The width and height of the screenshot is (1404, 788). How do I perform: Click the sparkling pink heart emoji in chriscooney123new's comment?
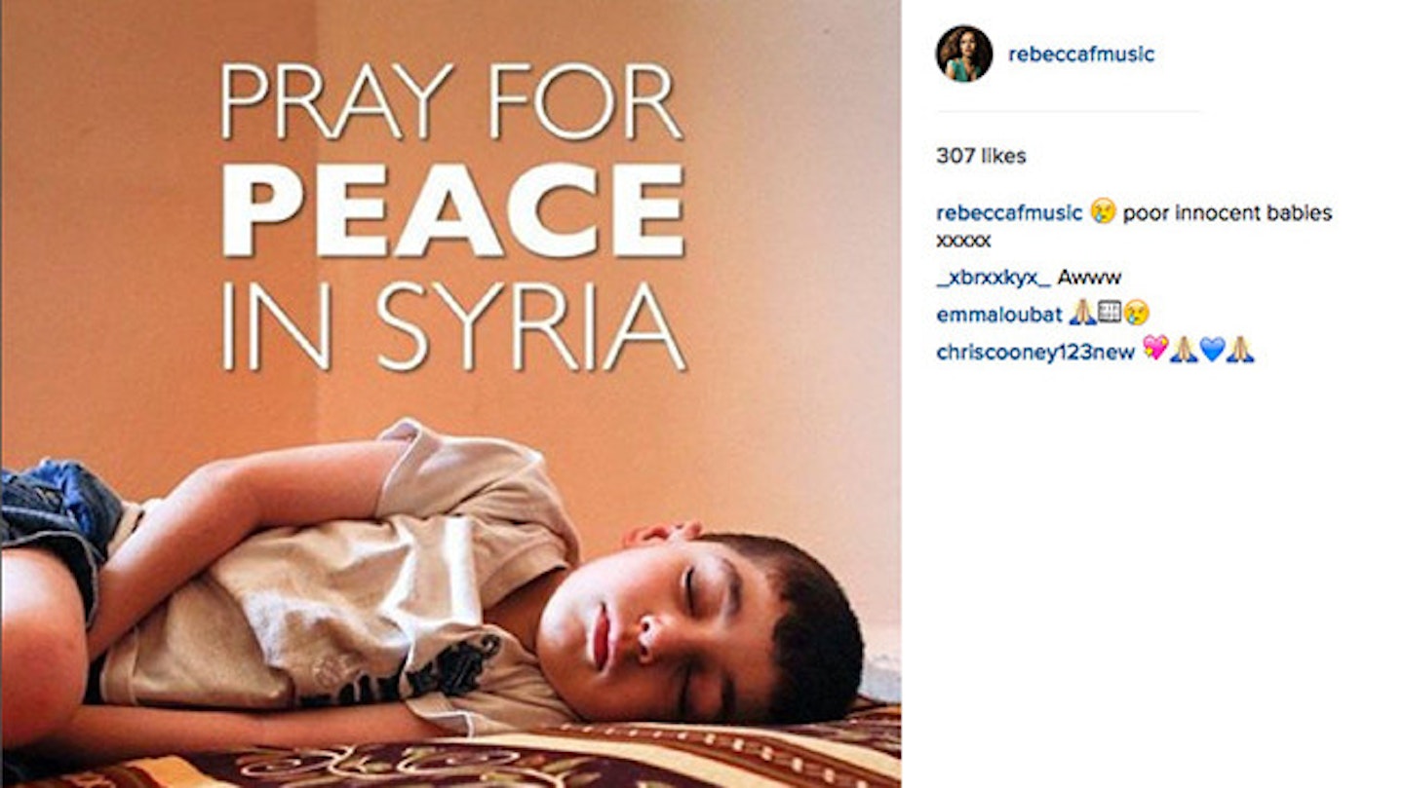click(x=1155, y=350)
